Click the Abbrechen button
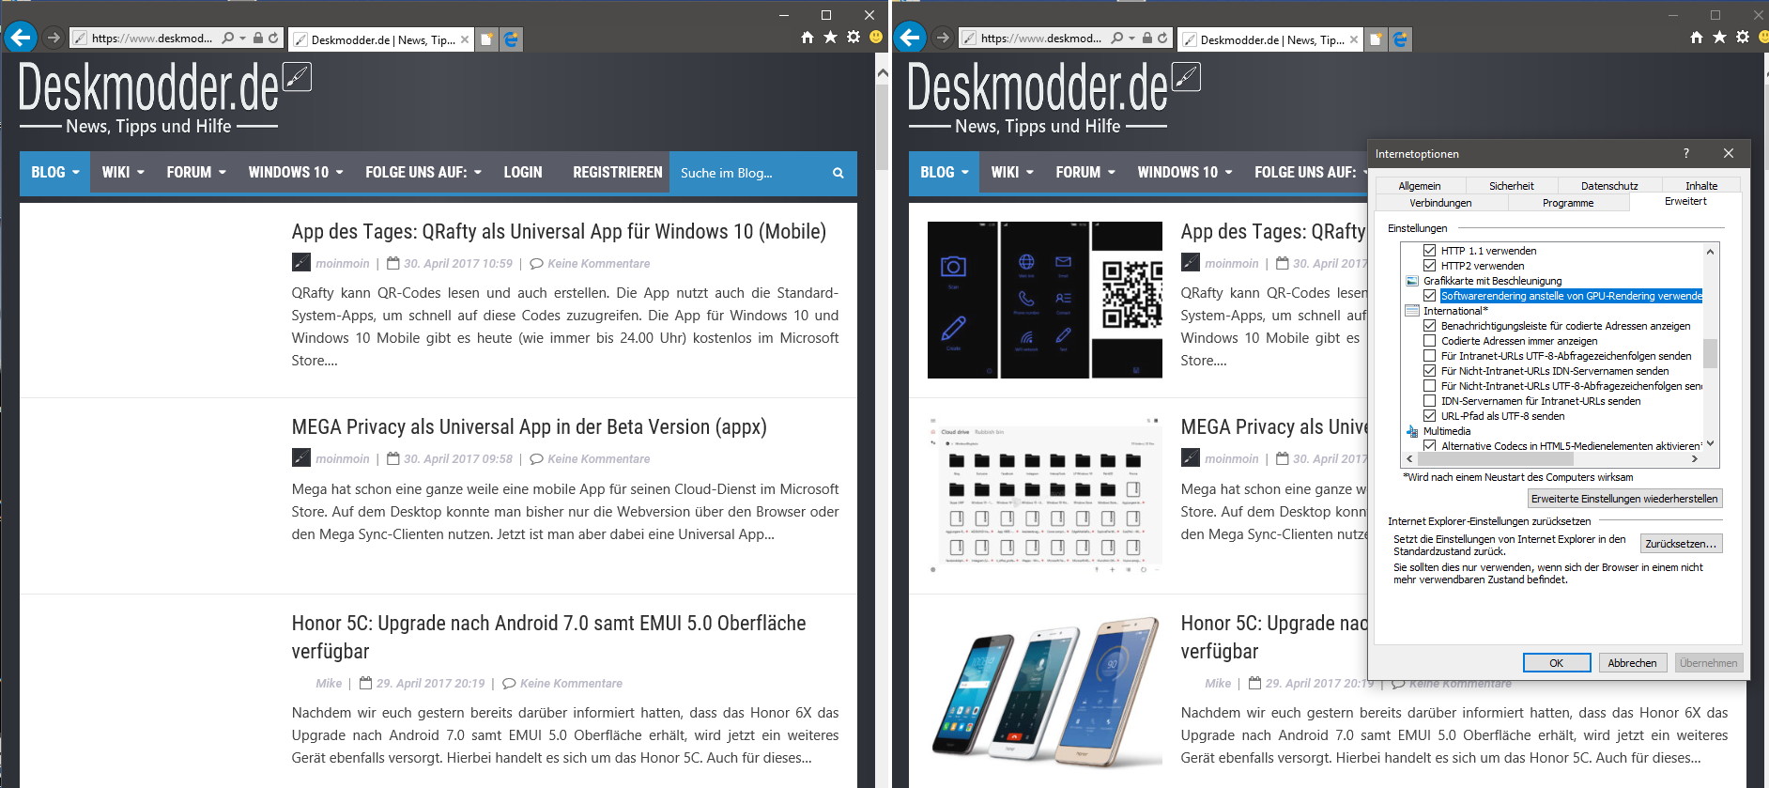The width and height of the screenshot is (1769, 788). point(1632,663)
